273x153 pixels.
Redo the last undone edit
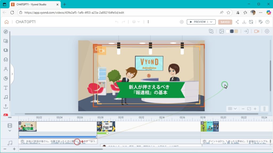(123, 22)
